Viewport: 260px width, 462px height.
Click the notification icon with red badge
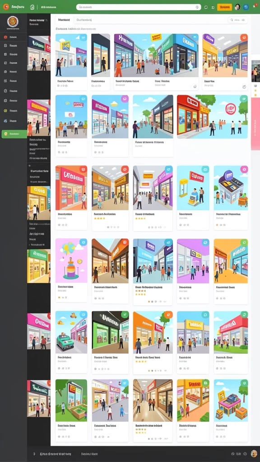pos(255,5)
